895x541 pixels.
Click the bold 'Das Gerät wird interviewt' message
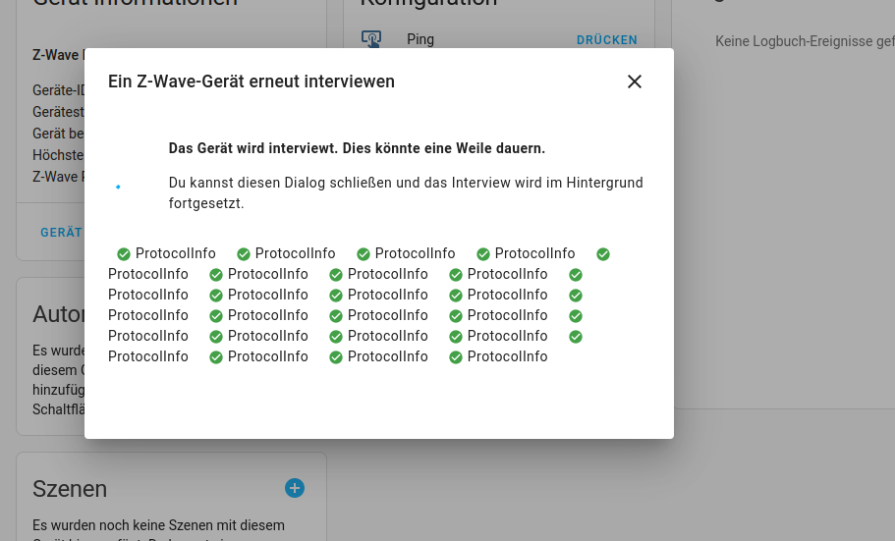point(357,148)
